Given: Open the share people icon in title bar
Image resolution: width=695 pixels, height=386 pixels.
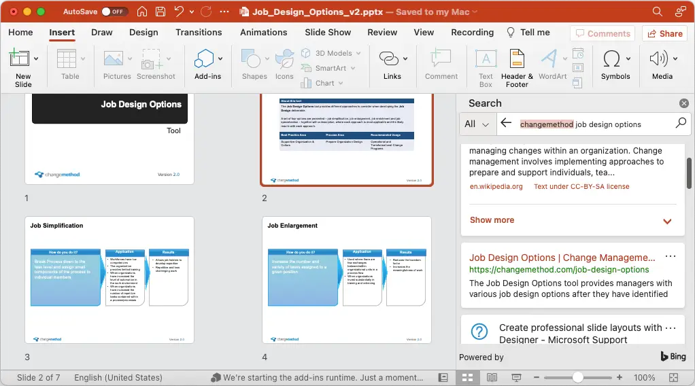Looking at the screenshot, I should (x=680, y=12).
